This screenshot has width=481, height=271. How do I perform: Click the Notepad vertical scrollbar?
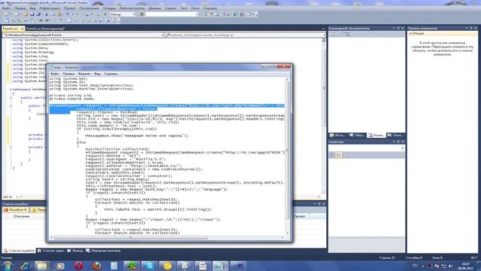coord(287,156)
